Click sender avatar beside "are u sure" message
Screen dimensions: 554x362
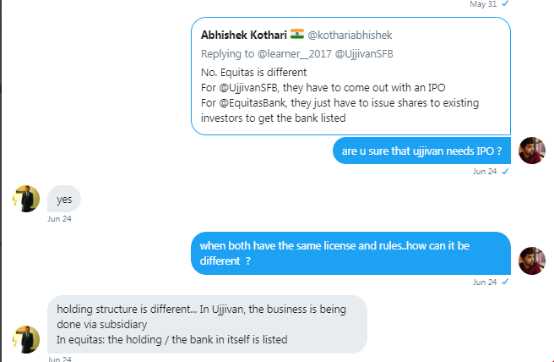pos(531,151)
